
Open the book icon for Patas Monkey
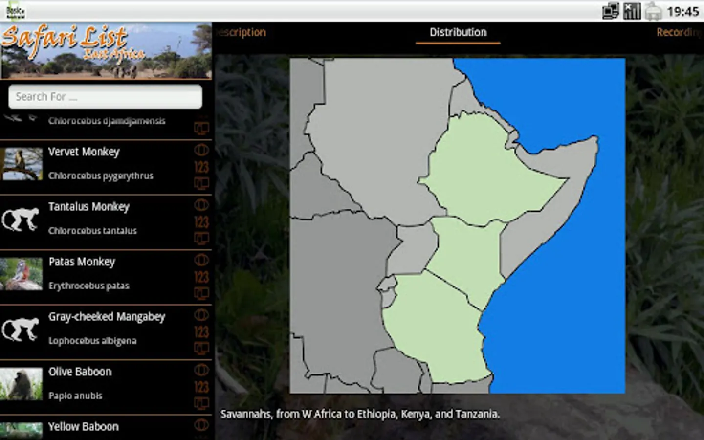coord(201,294)
